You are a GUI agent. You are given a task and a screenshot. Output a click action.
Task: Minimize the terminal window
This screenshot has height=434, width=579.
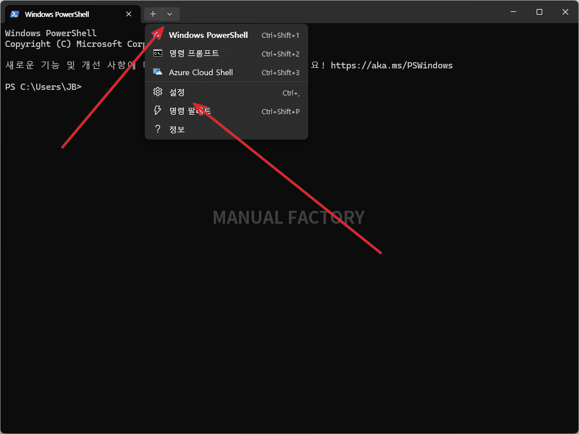513,12
